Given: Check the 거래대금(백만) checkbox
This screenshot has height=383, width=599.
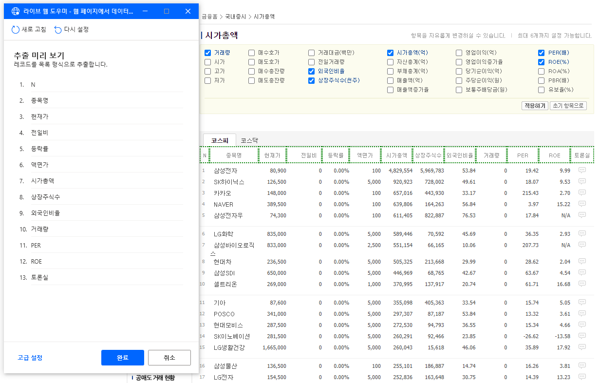Looking at the screenshot, I should point(312,53).
